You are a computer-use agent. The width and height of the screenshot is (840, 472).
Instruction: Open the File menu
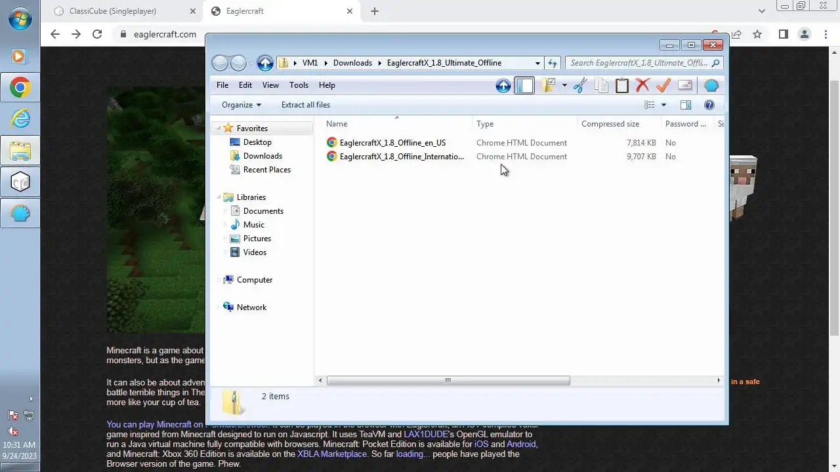[222, 85]
